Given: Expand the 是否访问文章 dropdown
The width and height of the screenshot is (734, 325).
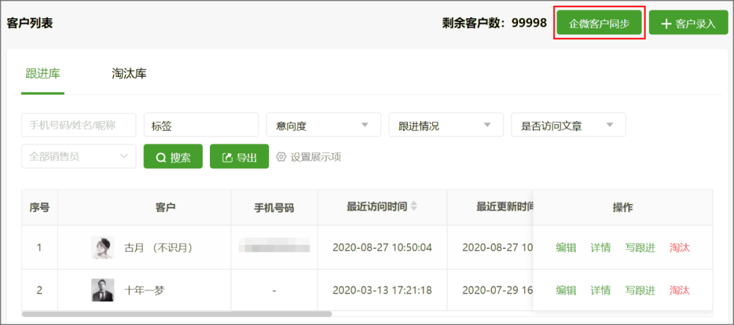Looking at the screenshot, I should [567, 125].
